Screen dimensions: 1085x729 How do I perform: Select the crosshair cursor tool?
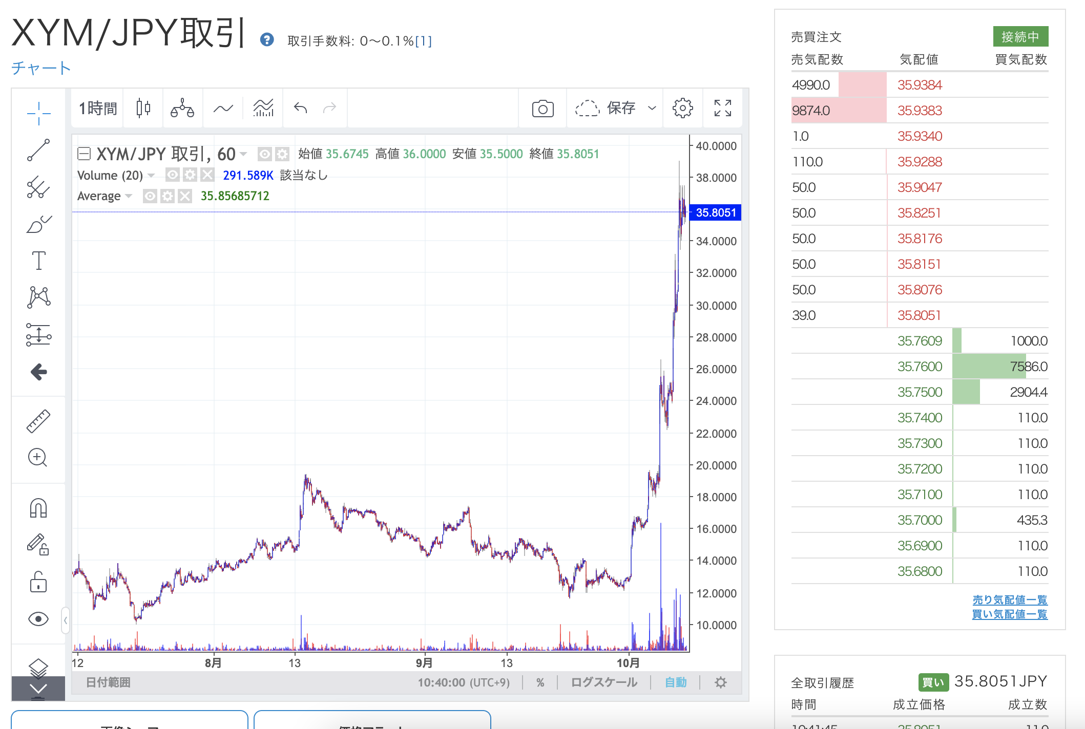click(x=38, y=113)
